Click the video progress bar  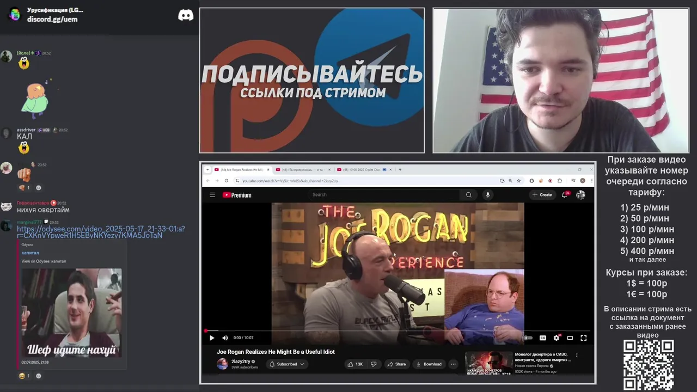click(398, 330)
